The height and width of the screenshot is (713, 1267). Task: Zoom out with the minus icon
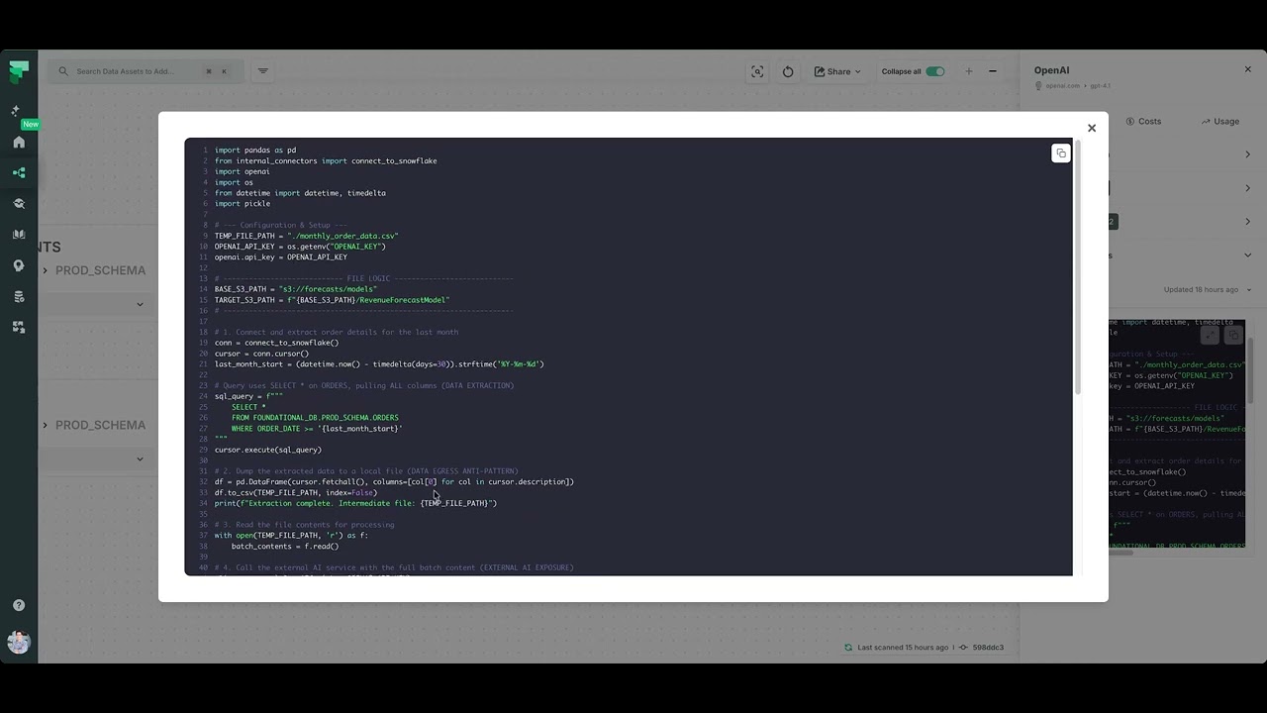[x=993, y=71]
